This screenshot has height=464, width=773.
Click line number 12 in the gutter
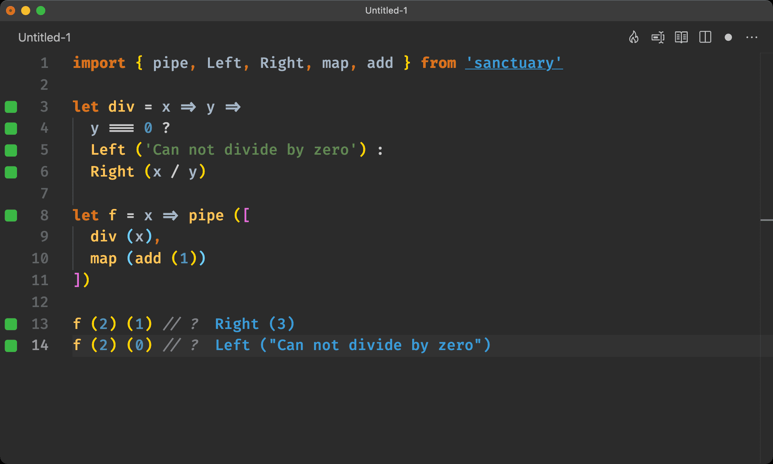[40, 302]
